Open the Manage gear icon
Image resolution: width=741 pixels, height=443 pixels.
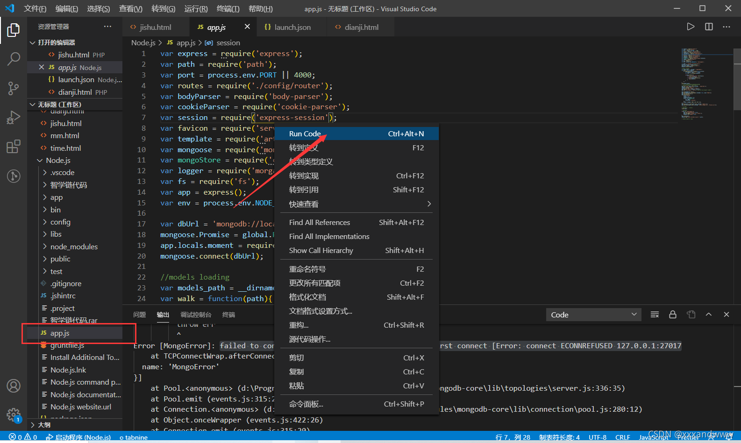click(14, 415)
